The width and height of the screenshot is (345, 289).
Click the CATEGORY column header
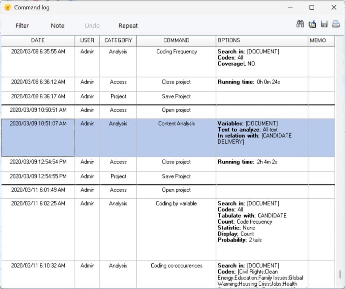pos(118,40)
